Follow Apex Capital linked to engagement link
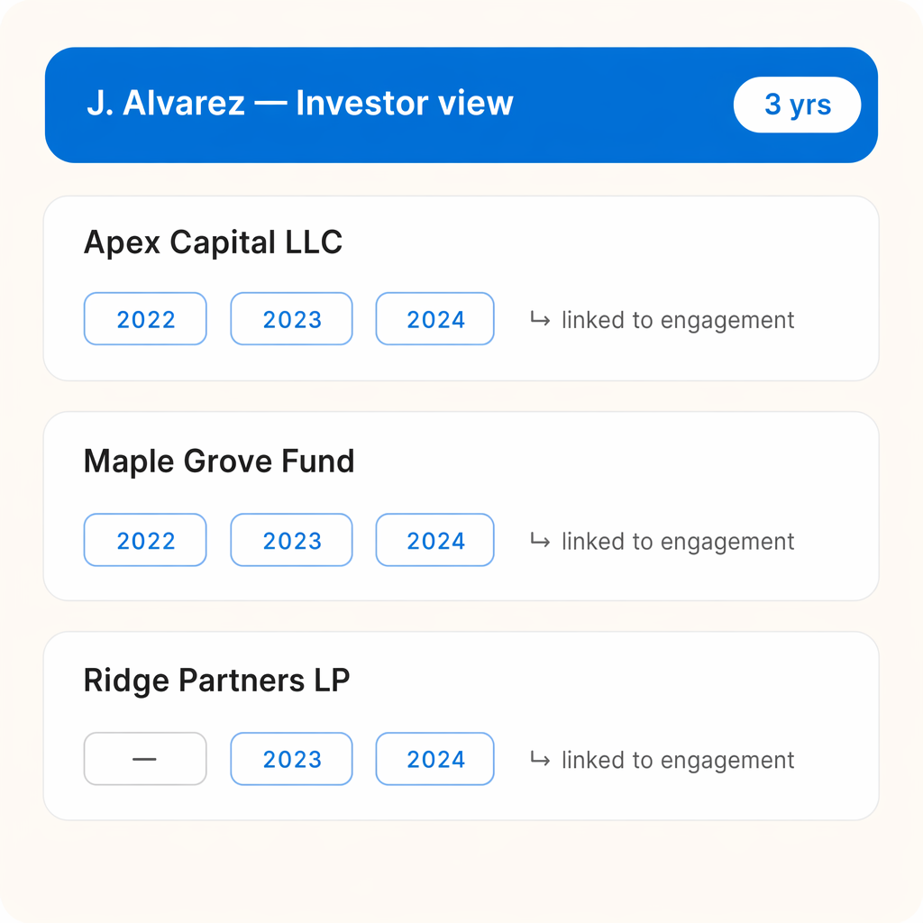This screenshot has height=923, width=923. pos(678,320)
